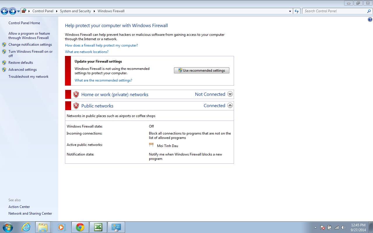Click Control Panel taskbar button

tap(116, 227)
